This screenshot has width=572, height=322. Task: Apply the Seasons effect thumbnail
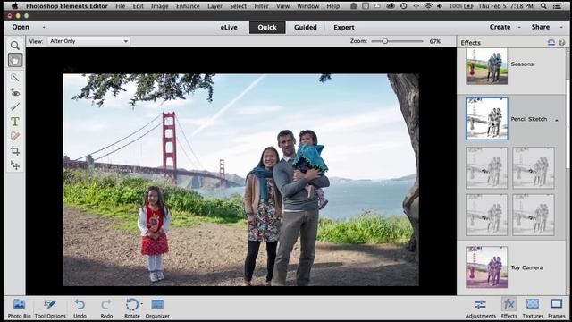486,66
